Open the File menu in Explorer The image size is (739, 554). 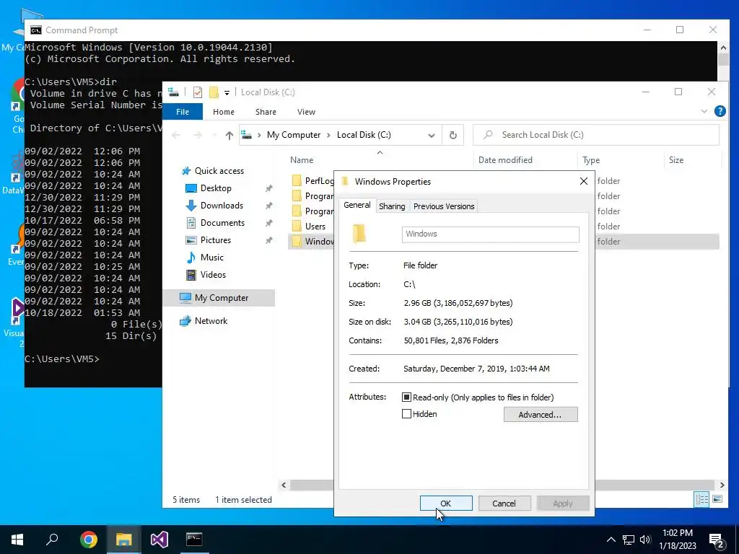tap(183, 112)
